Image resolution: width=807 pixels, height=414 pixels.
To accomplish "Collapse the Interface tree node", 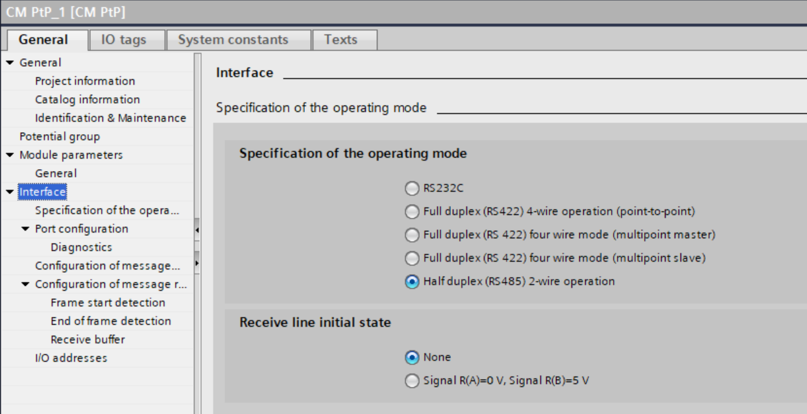I will (x=10, y=192).
